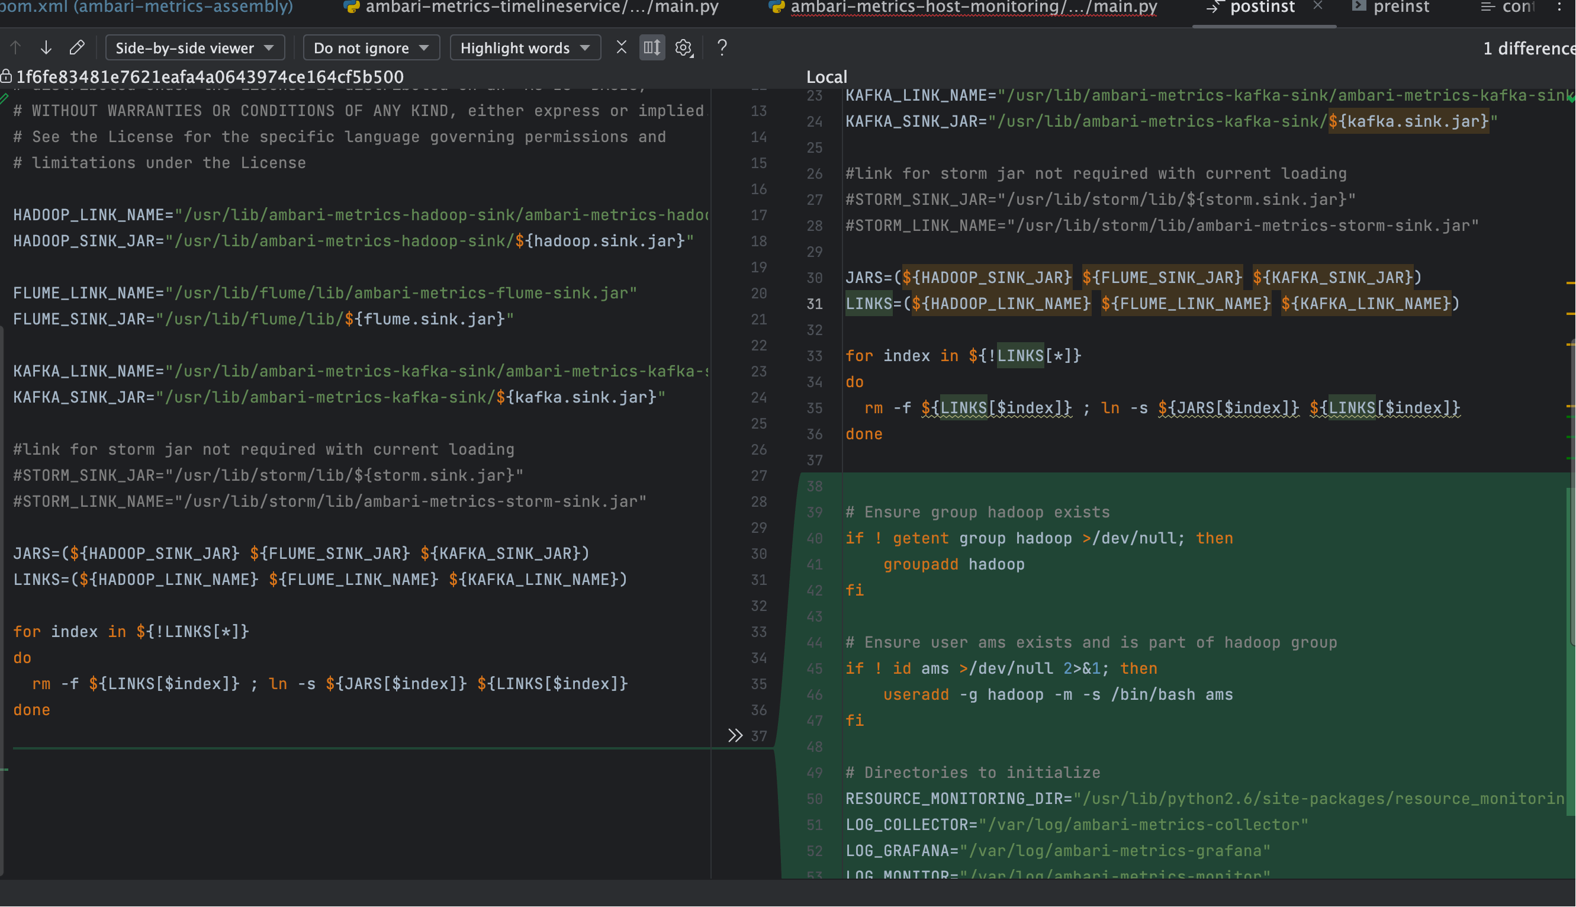Click the LOG_GRAFANA line
Viewport: 1576px width, 907px height.
[1058, 851]
